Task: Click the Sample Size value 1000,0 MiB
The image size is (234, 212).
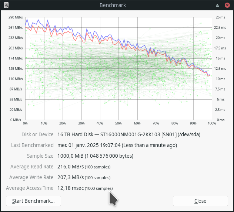Action: pos(96,156)
